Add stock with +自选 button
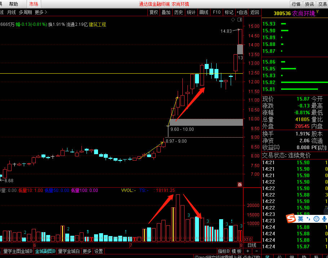Viewport: 328px width, 258px height. 242,12
